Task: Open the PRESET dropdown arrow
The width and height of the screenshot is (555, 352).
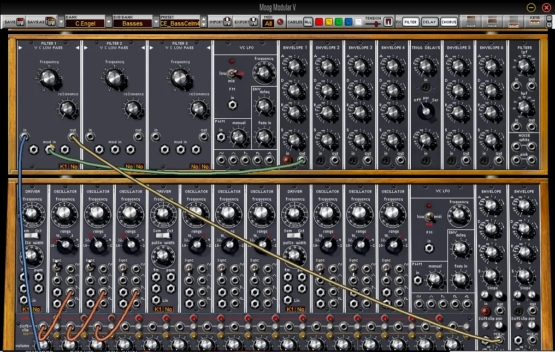Action: (x=156, y=22)
